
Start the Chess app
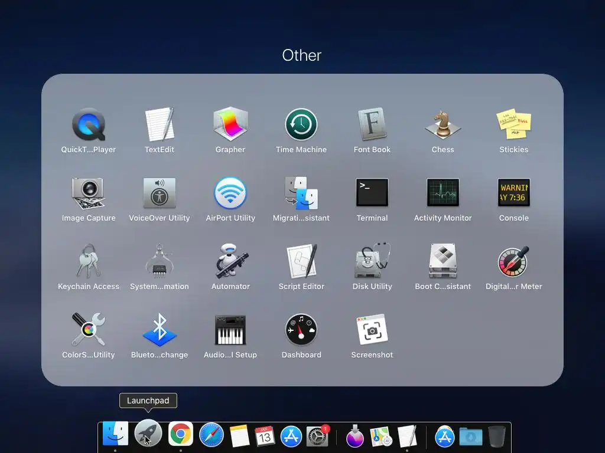point(443,124)
